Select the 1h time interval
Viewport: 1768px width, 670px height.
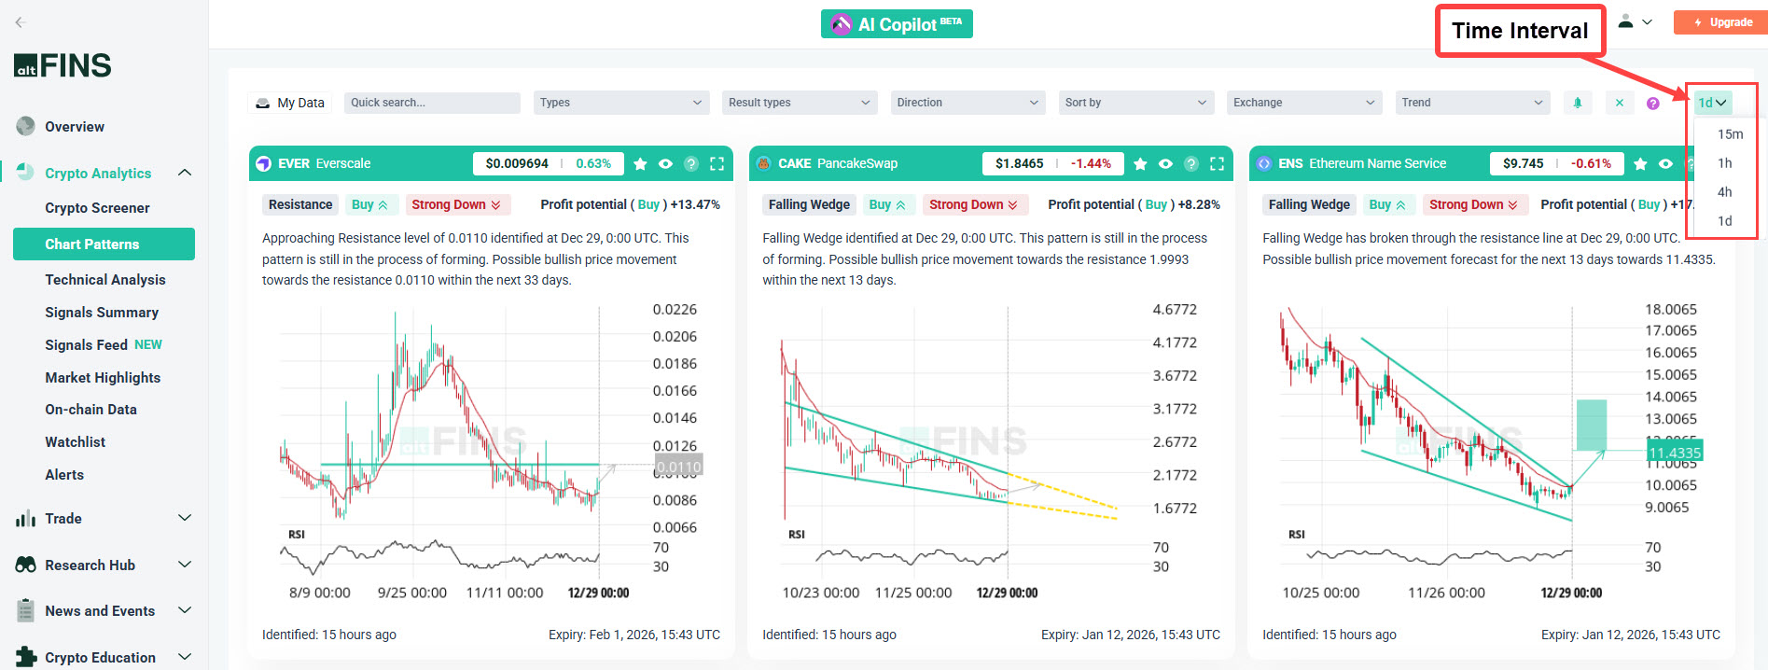[x=1725, y=163]
